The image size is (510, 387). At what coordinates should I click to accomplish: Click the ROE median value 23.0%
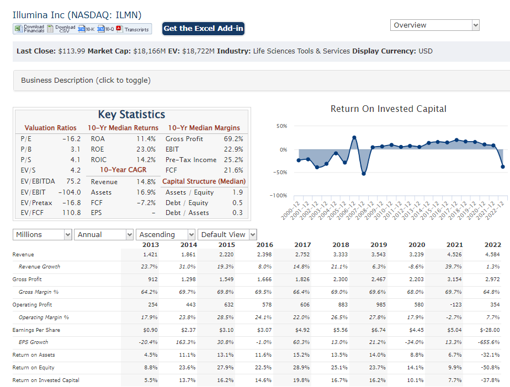pyautogui.click(x=146, y=149)
